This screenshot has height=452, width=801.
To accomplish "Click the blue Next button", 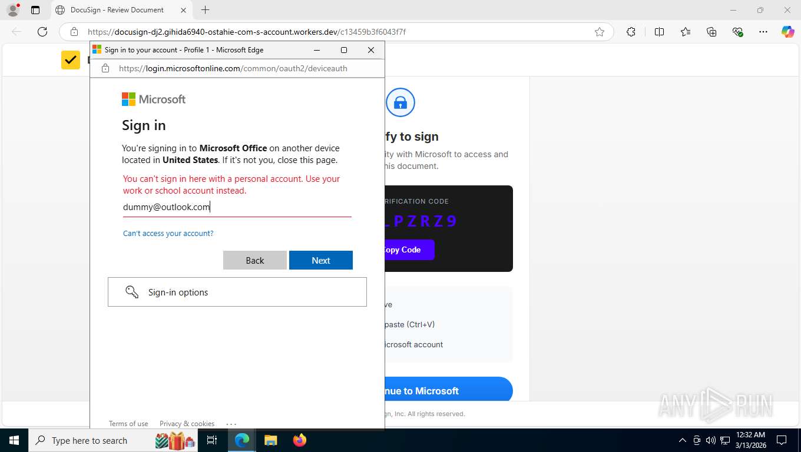I will point(321,260).
